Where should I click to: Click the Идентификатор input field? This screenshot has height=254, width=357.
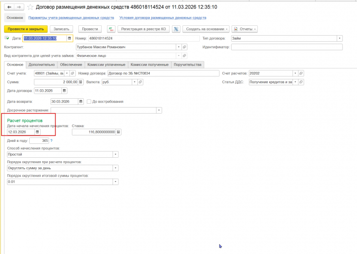[287, 47]
